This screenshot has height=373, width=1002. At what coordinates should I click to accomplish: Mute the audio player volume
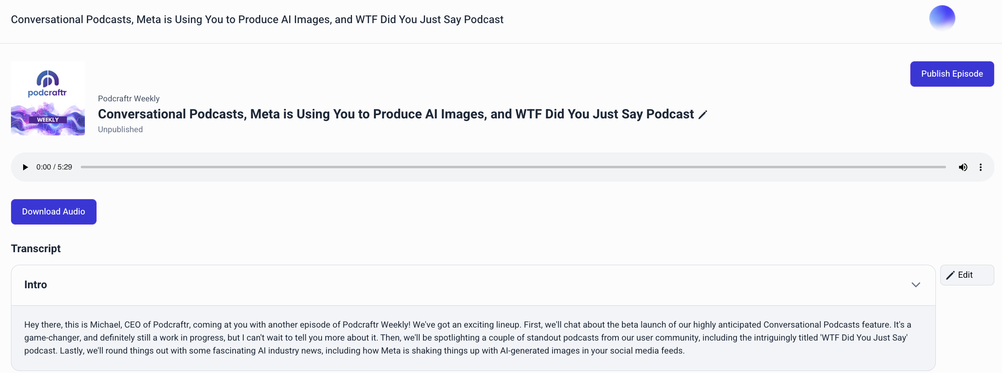[963, 167]
